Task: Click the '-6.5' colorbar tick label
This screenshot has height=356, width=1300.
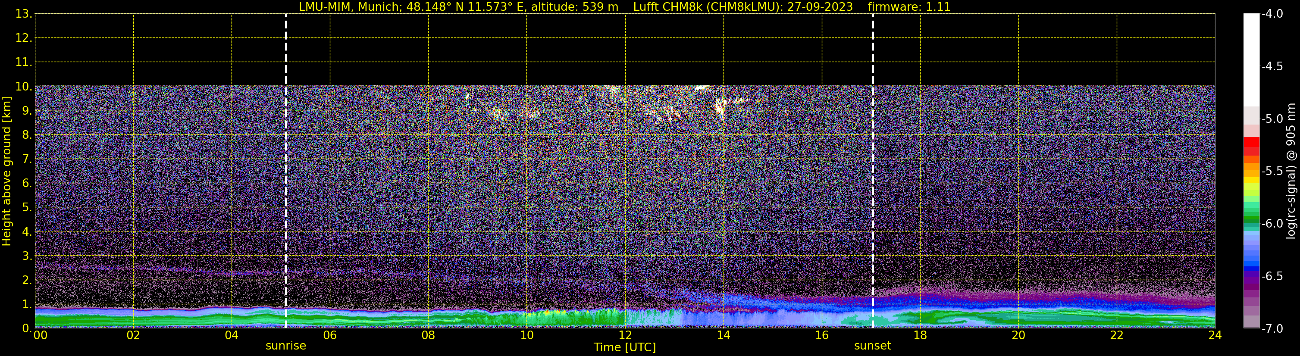Action: [1272, 276]
